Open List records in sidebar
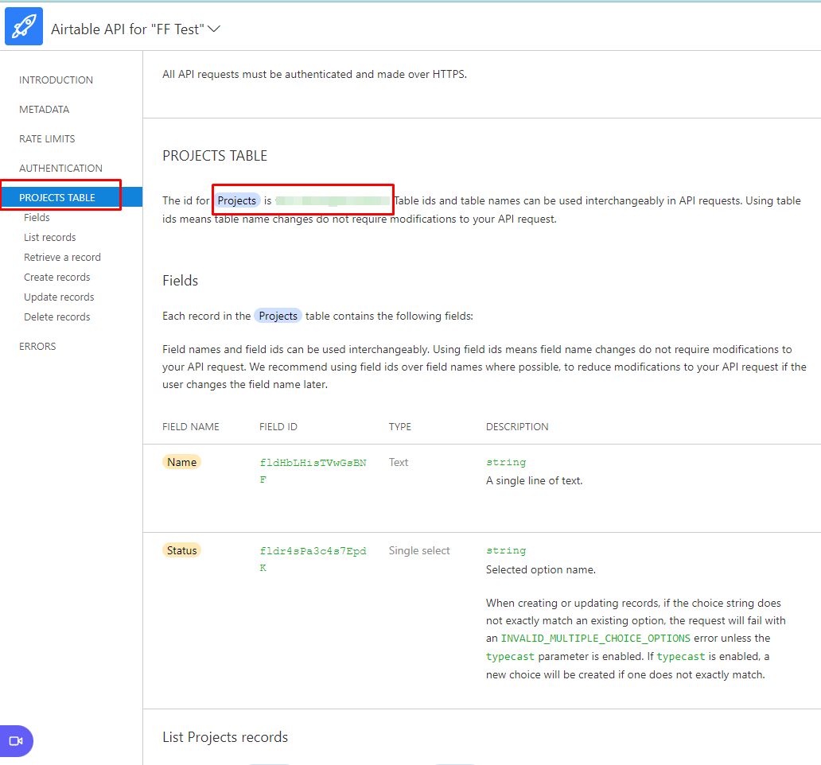Image resolution: width=821 pixels, height=765 pixels. tap(50, 238)
